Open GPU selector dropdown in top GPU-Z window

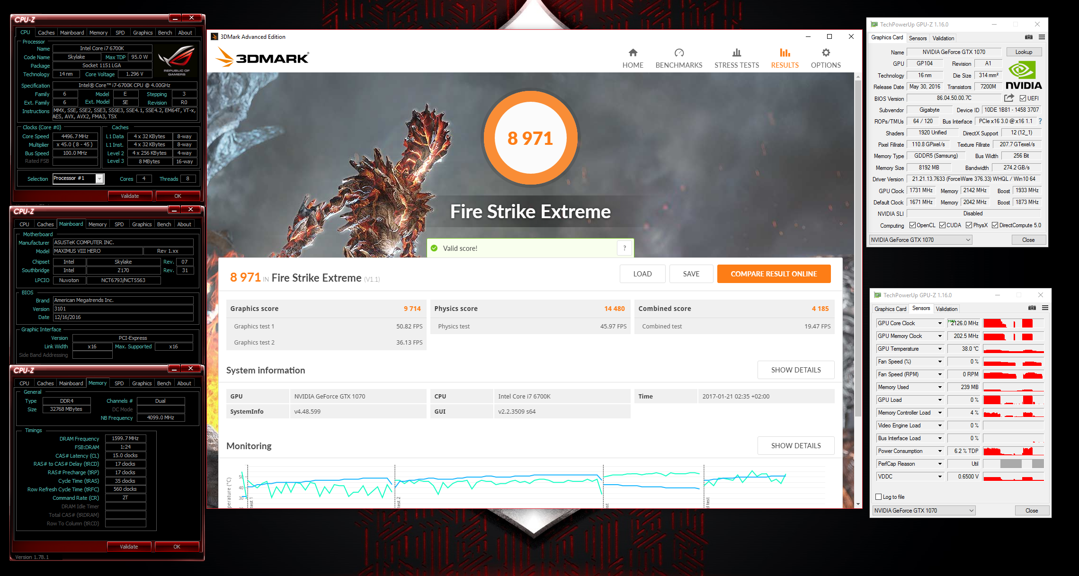point(921,240)
